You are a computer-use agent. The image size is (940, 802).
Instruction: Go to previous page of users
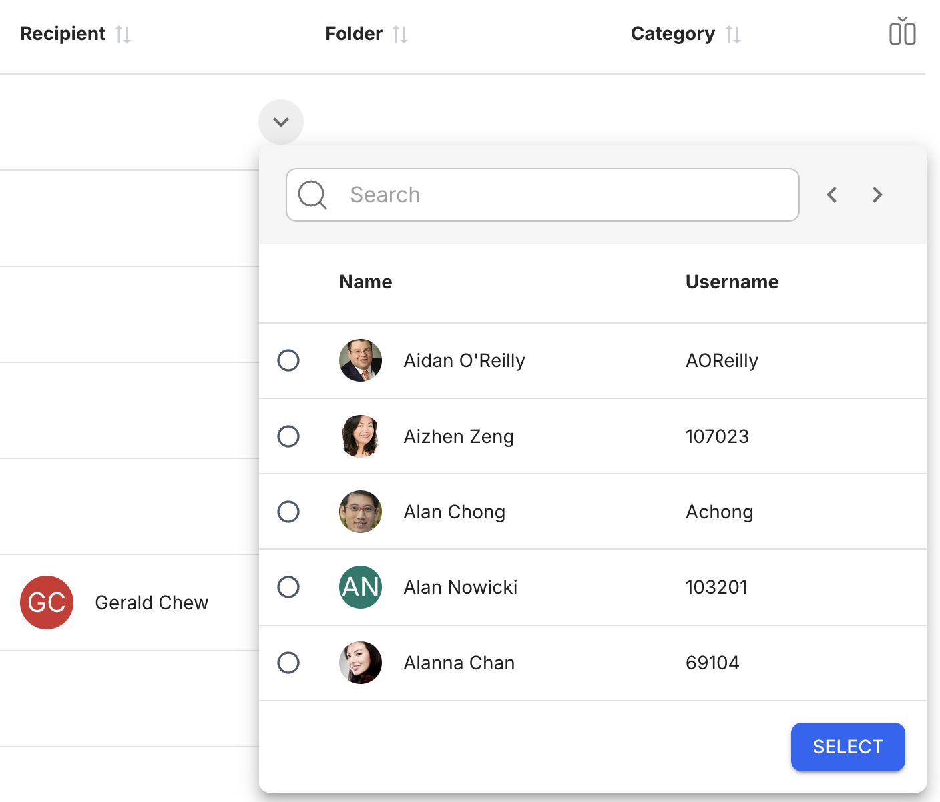point(832,195)
